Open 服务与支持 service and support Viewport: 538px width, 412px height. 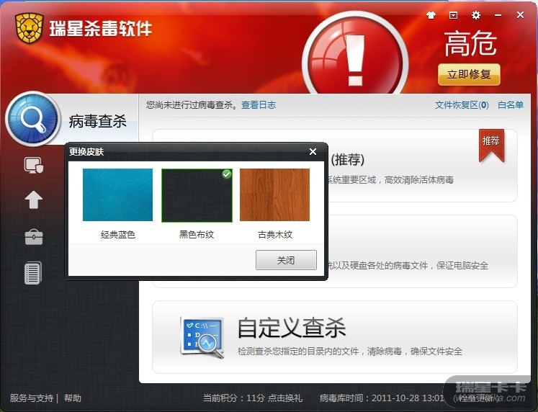tap(32, 398)
